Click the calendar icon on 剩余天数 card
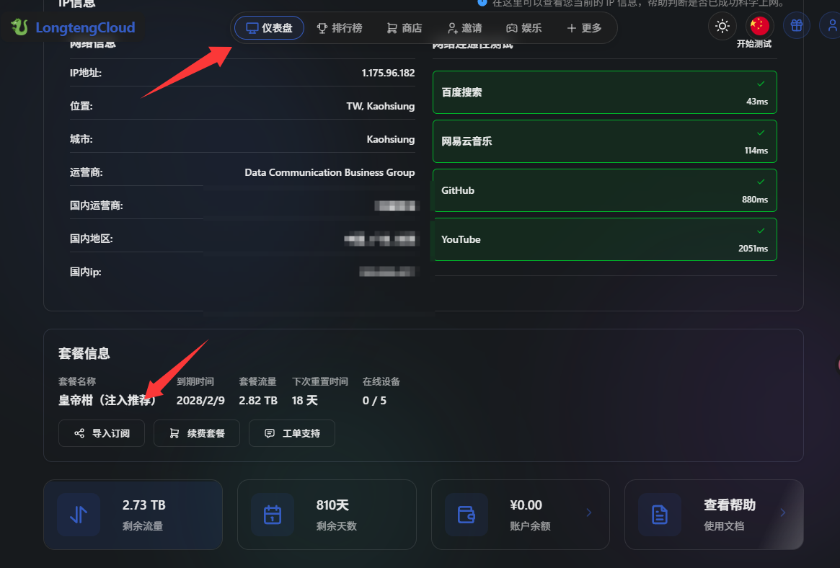 coord(272,515)
